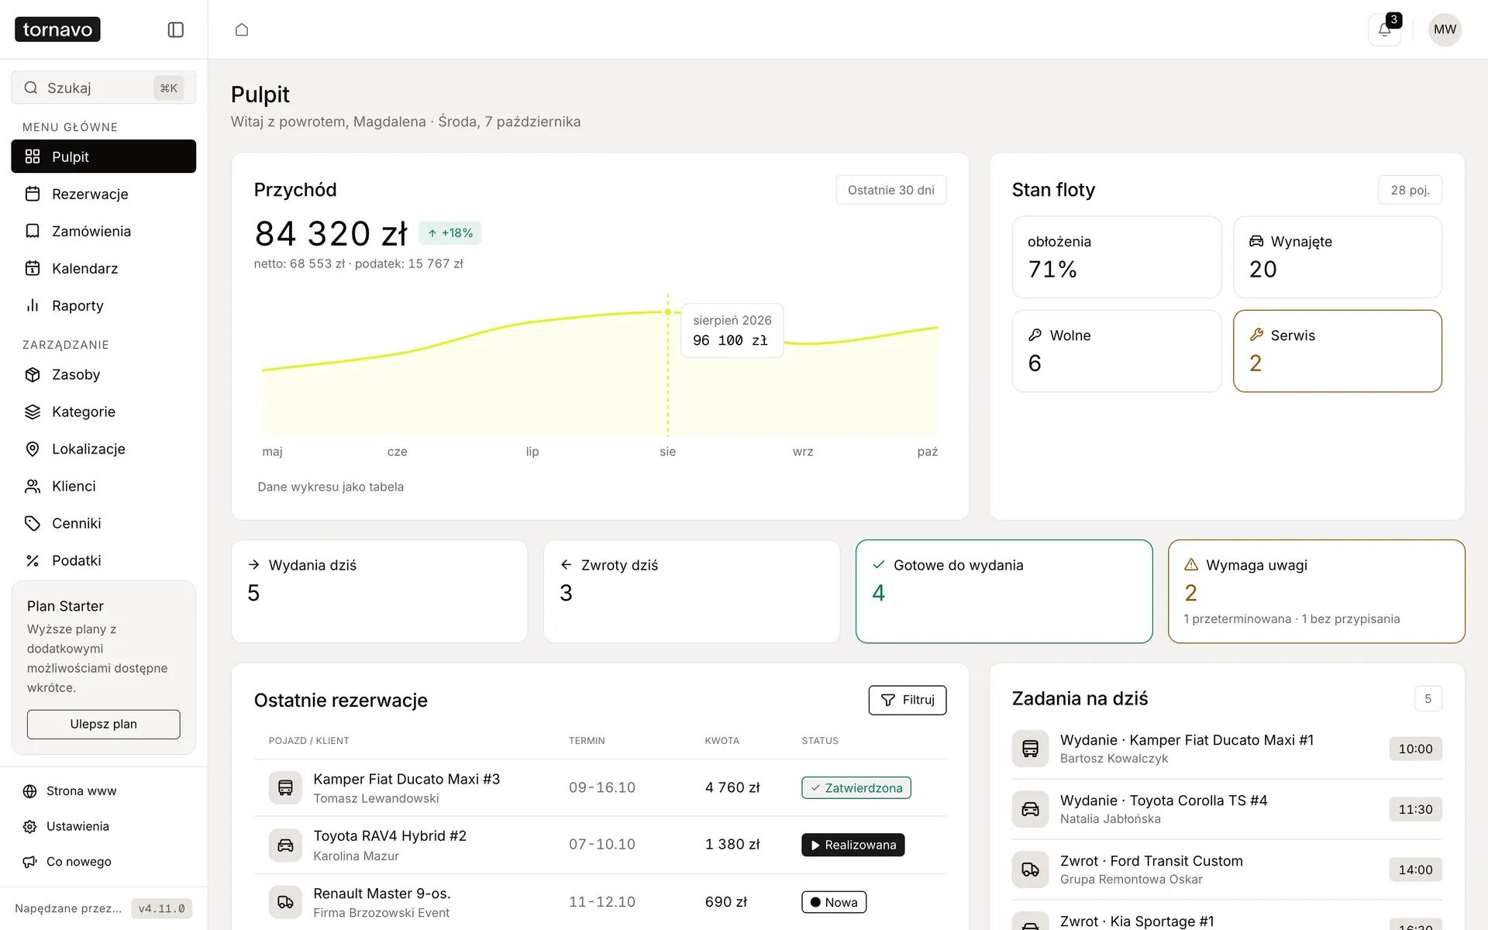Open the Wydania dziś card
This screenshot has width=1488, height=930.
pyautogui.click(x=379, y=591)
